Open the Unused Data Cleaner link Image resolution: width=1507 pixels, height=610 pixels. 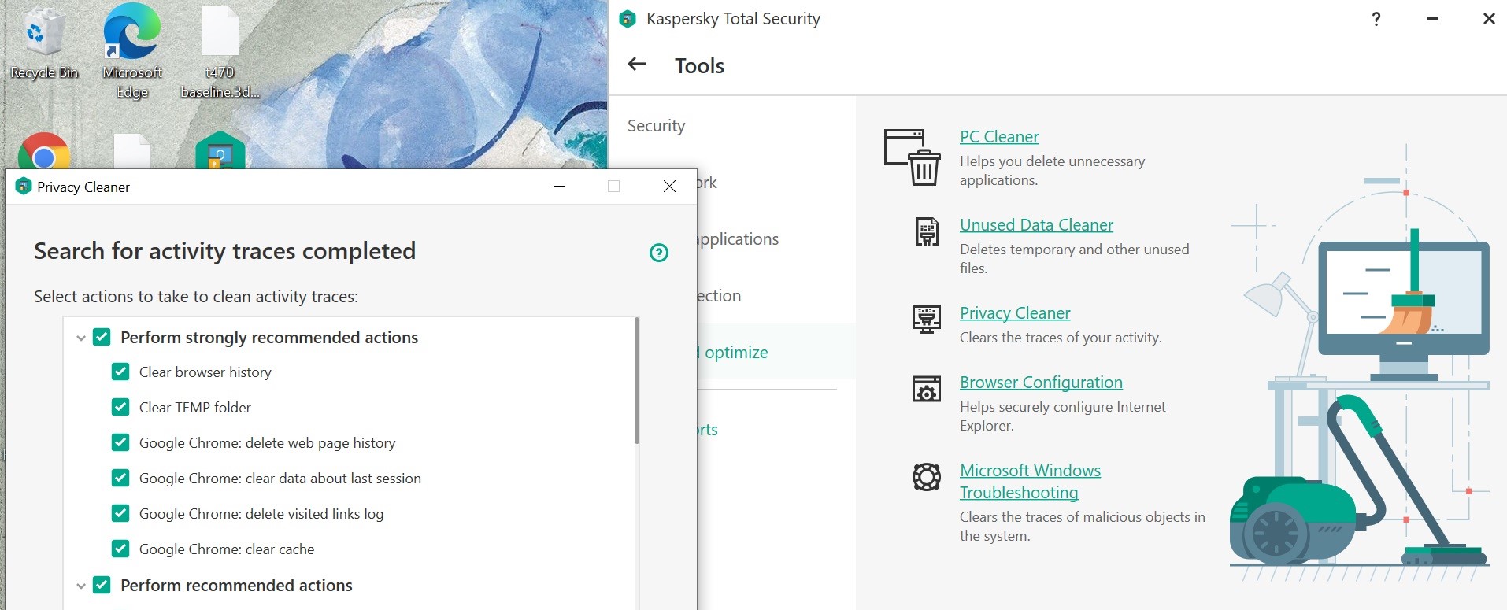click(1036, 224)
